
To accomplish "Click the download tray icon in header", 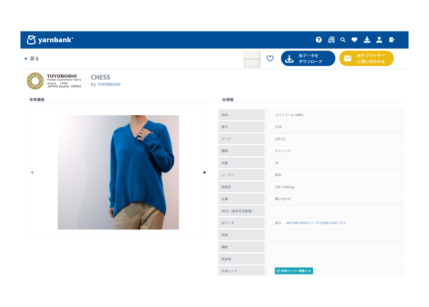I will pyautogui.click(x=367, y=40).
